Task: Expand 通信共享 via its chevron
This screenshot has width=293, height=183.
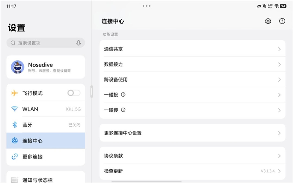Action: click(x=279, y=49)
